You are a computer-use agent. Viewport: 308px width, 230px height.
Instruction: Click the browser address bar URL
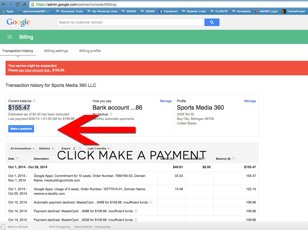click(76, 5)
